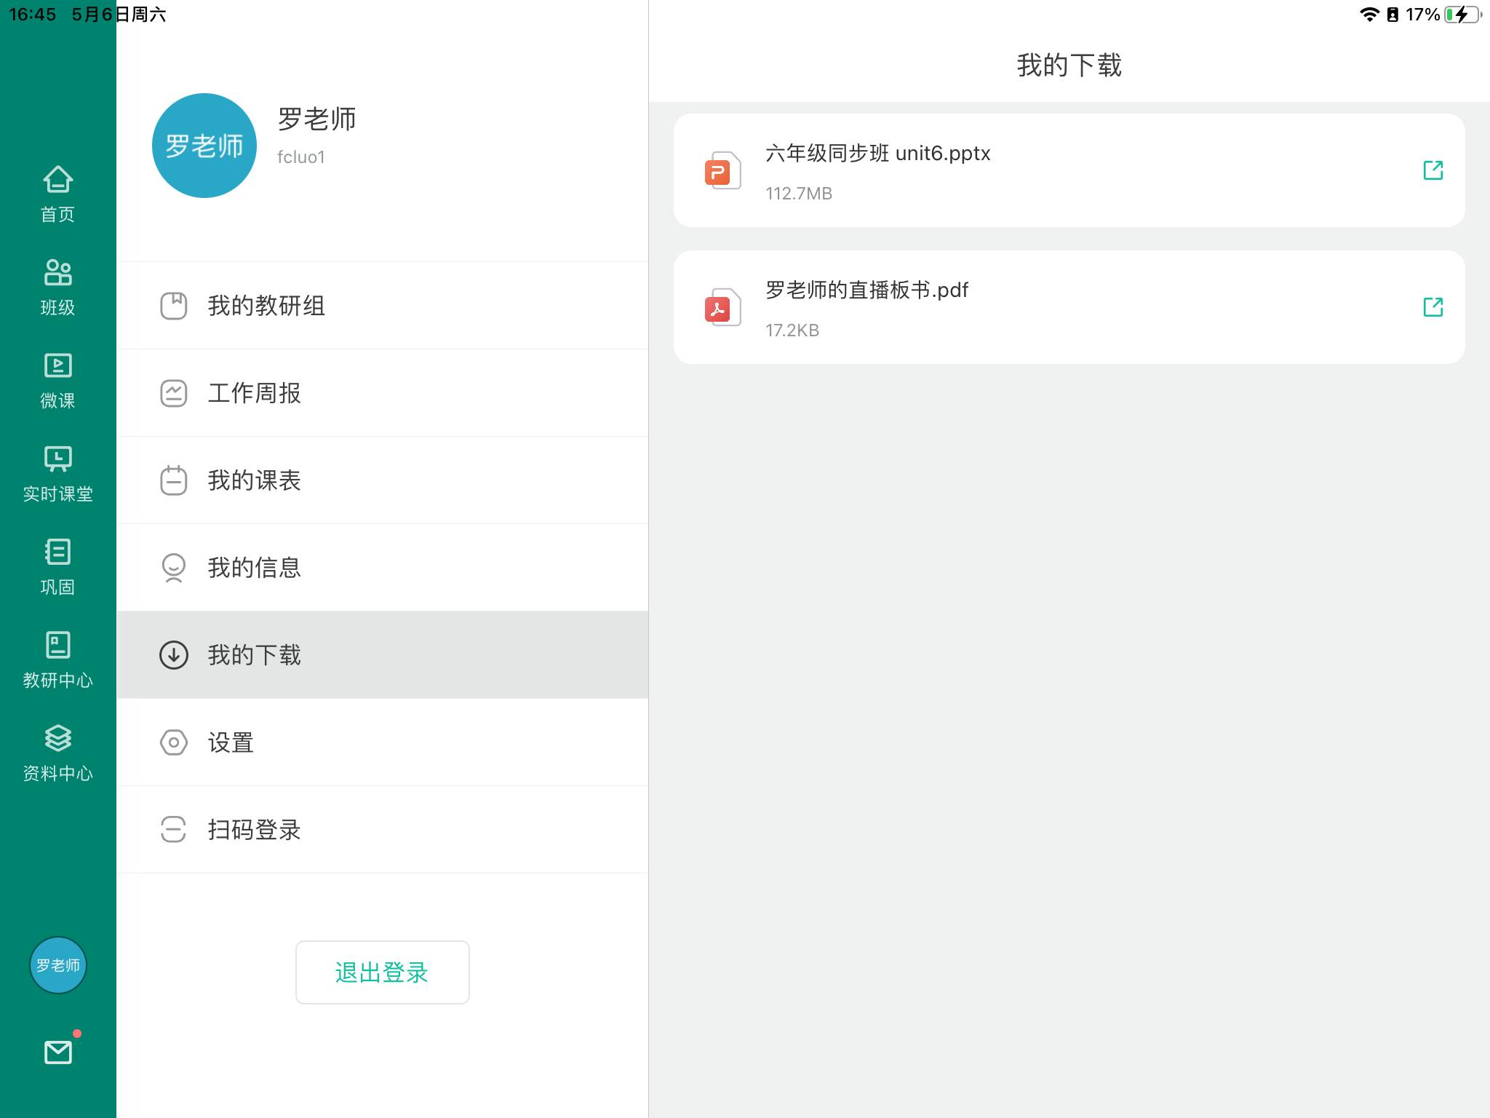Viewport: 1490px width, 1118px height.
Task: Click username fcluo1 under profile name
Action: [x=301, y=157]
